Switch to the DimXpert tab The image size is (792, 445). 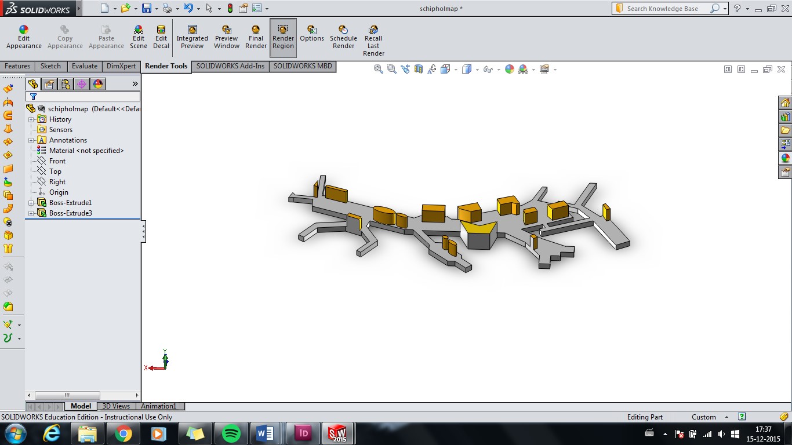(121, 66)
